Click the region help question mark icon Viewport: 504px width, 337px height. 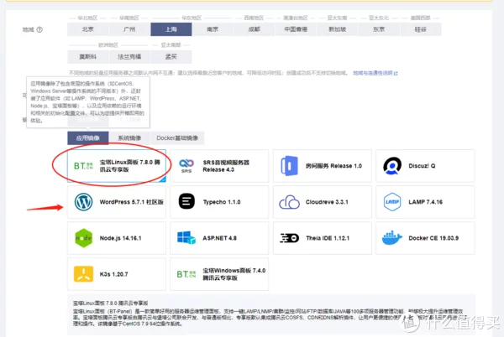click(39, 29)
